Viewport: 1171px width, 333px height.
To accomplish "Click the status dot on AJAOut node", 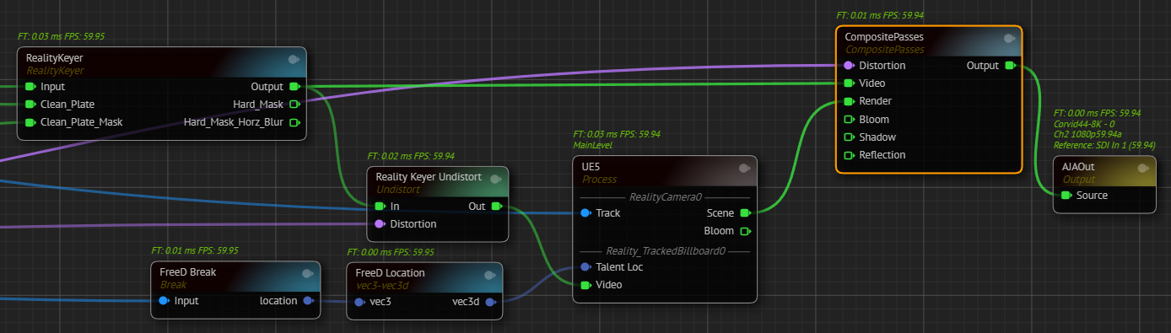I will click(x=1143, y=168).
